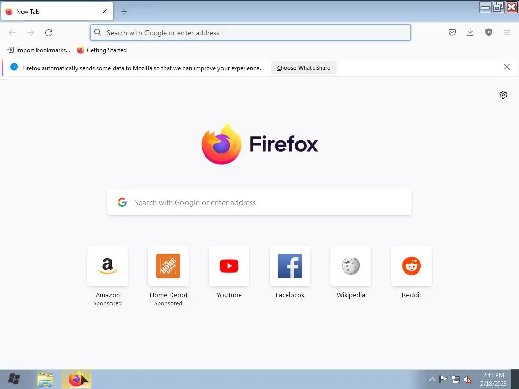
Task: Focus the address bar search field
Action: (x=250, y=33)
